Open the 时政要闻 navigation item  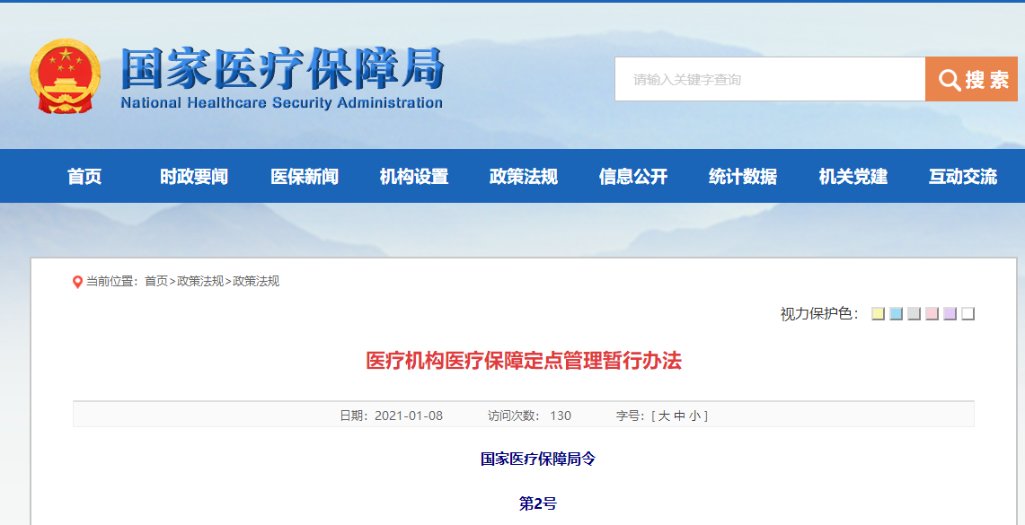[194, 176]
